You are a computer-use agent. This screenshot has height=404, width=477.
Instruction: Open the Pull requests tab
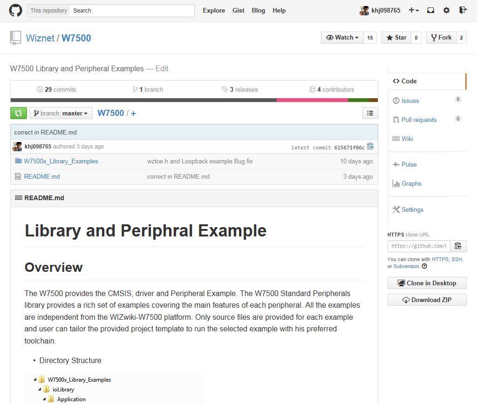click(419, 120)
